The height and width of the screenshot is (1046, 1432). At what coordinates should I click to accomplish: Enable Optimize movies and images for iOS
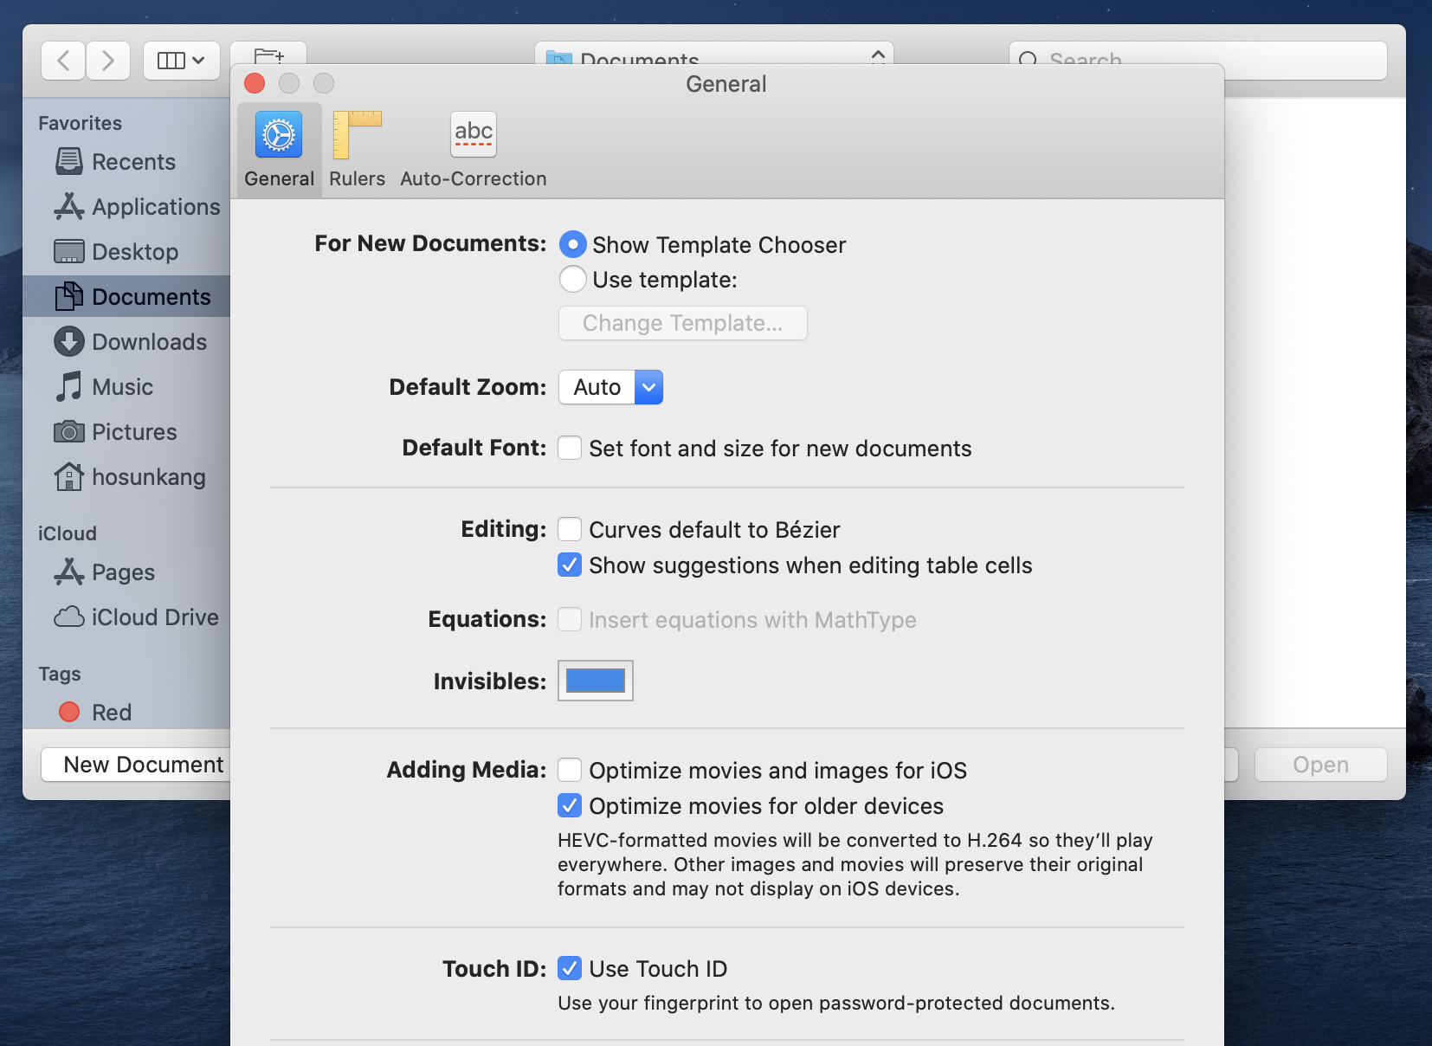[x=570, y=770]
